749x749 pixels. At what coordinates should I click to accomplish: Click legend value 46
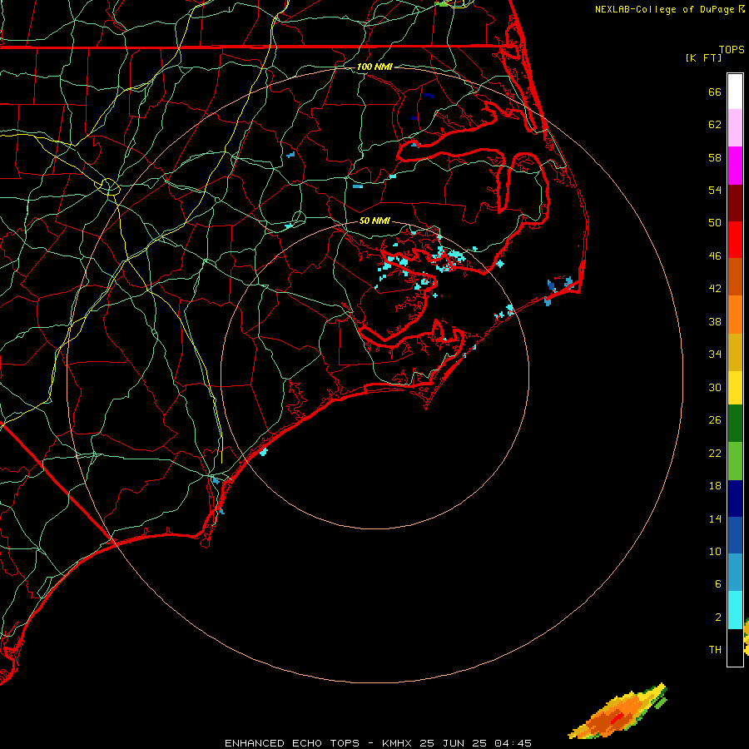715,255
